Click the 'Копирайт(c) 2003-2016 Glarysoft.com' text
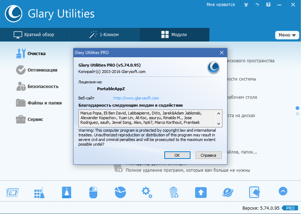The image size is (301, 214). [112, 72]
